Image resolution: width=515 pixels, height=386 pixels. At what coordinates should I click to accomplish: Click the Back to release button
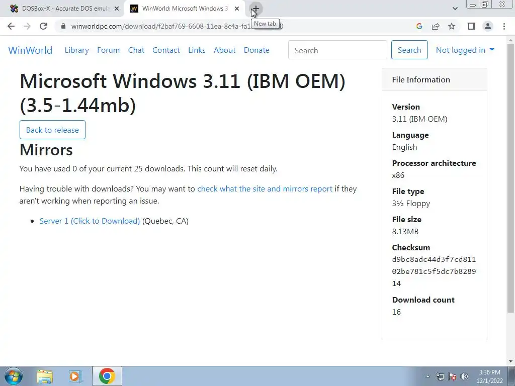(52, 130)
